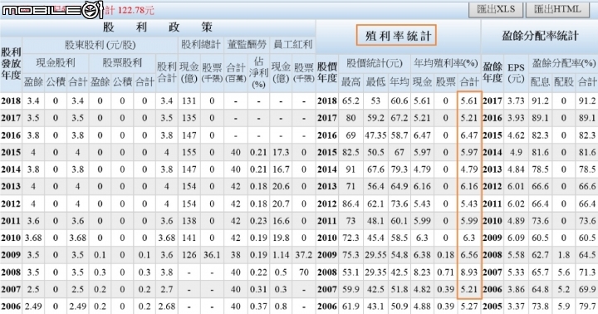The height and width of the screenshot is (314, 598).
Task: Click the 匯出XLS export button
Action: 496,9
